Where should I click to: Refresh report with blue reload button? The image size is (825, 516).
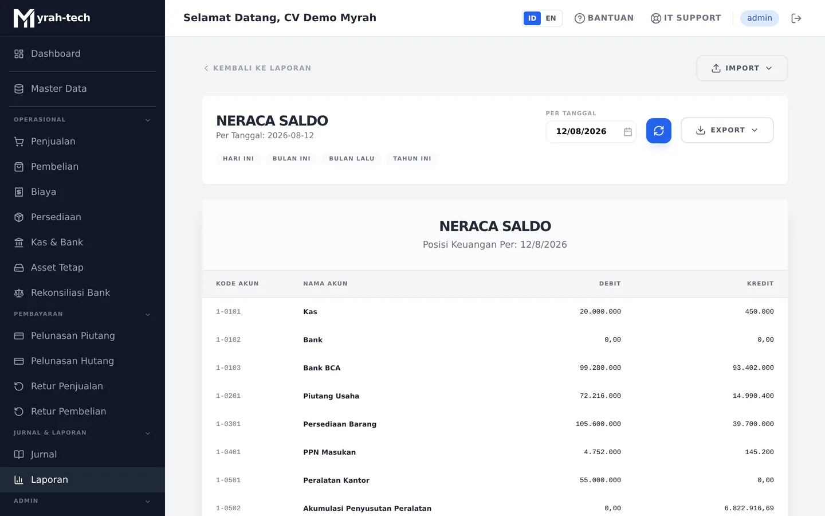tap(659, 131)
